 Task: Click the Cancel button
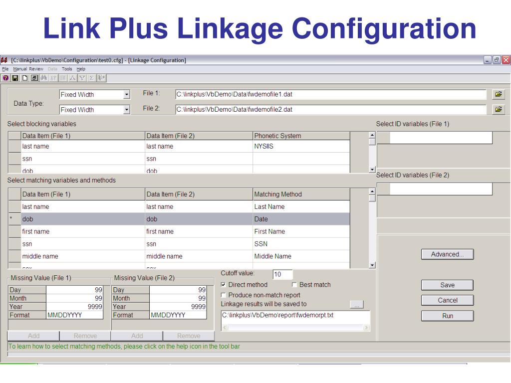[x=447, y=300]
